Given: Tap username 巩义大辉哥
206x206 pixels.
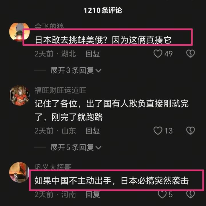Looking at the screenshot, I should (53, 167).
